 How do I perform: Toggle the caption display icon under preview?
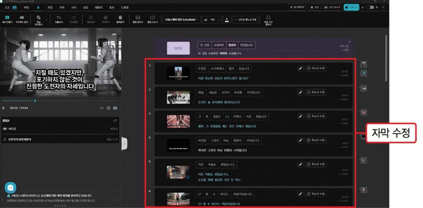click(115, 108)
